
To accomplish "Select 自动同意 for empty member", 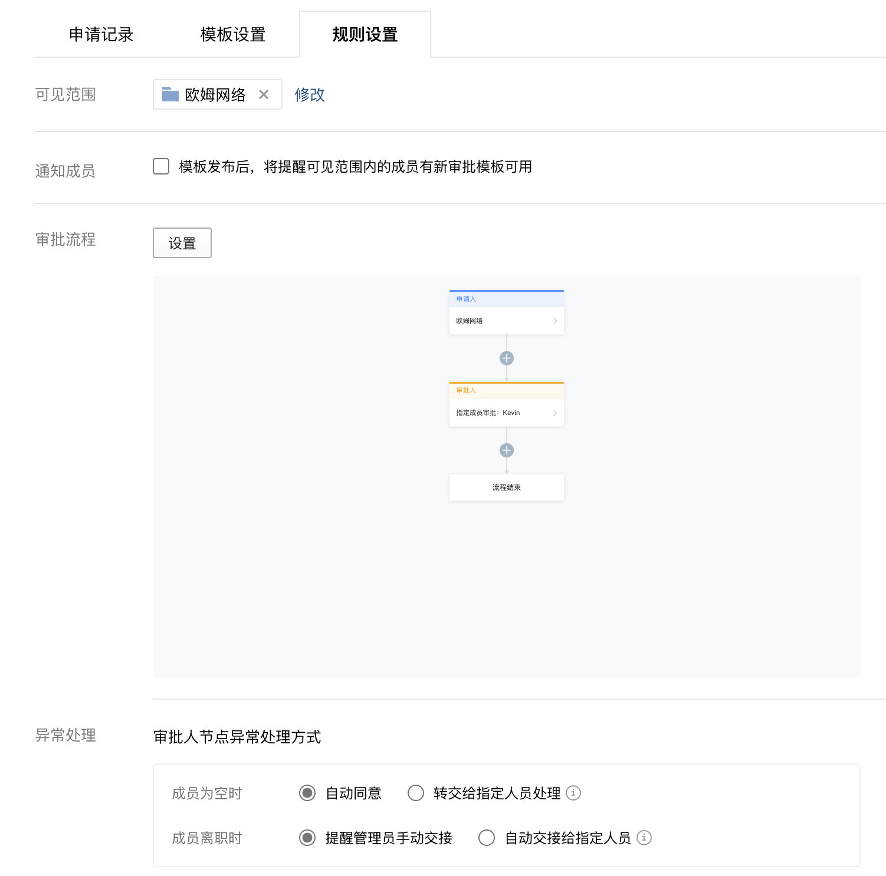I will (x=307, y=793).
